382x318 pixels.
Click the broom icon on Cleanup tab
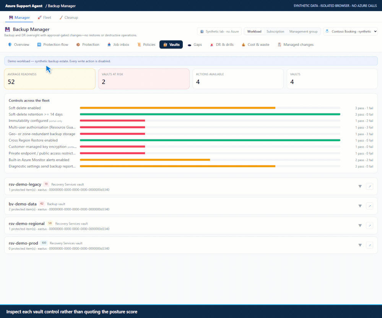(x=61, y=18)
